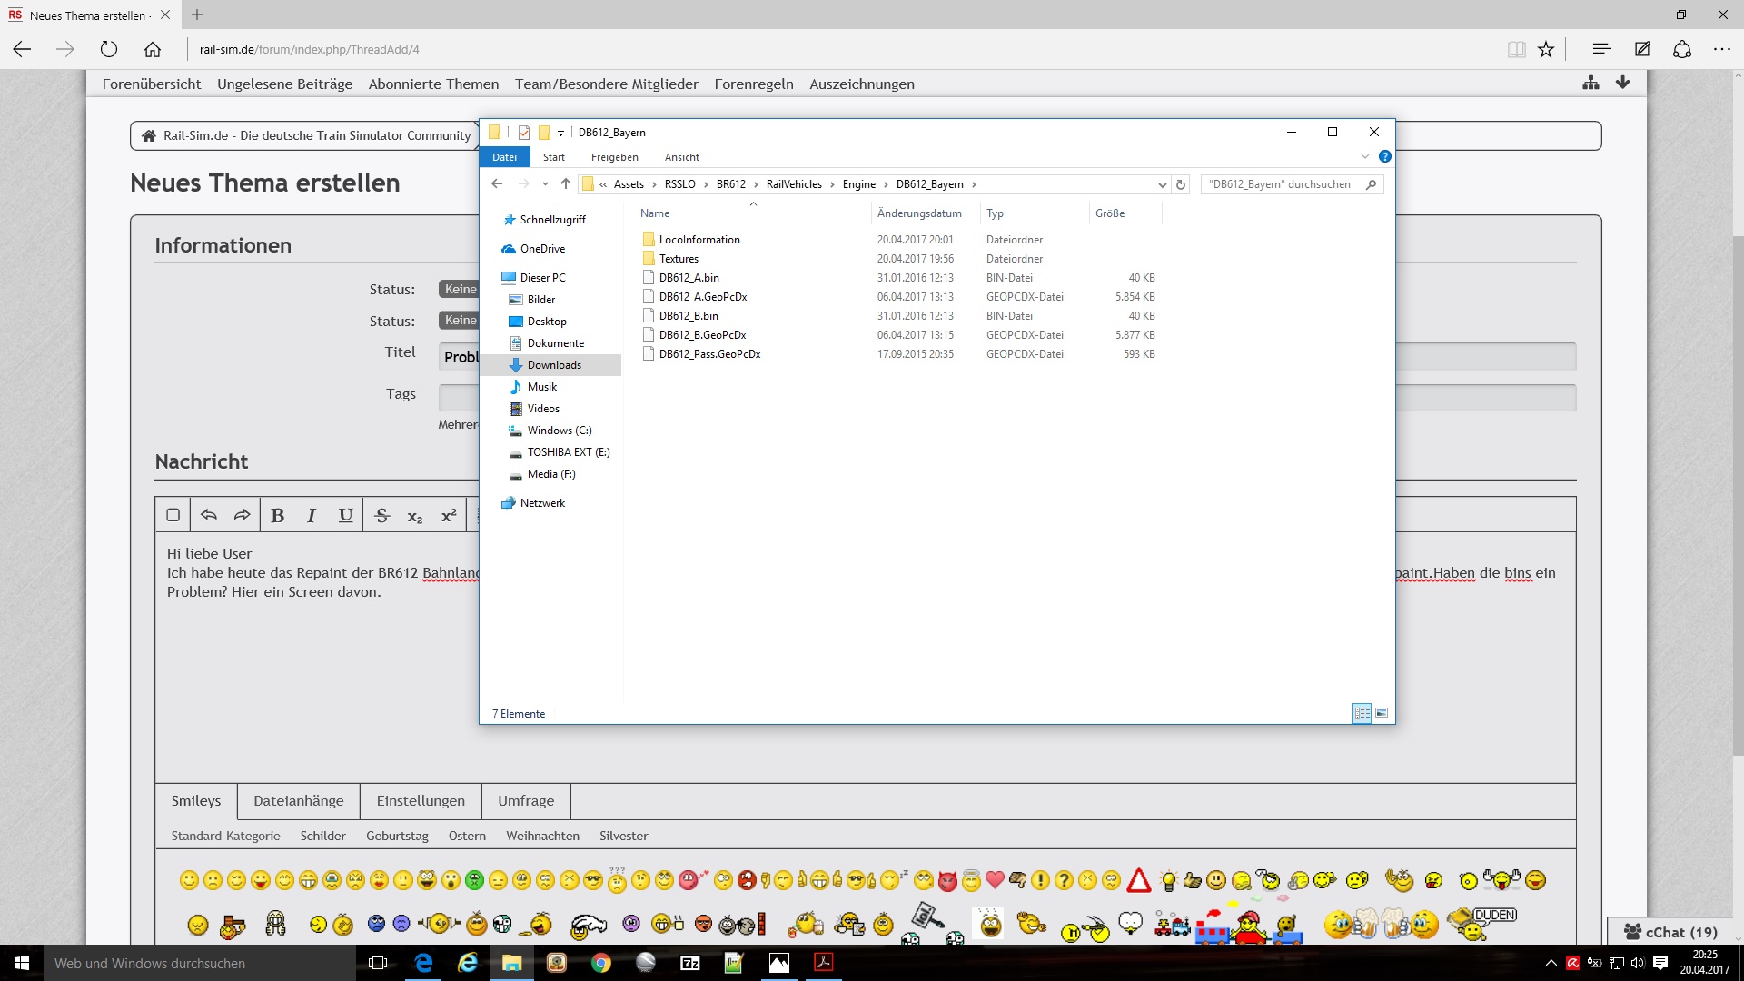
Task: Toggle underline formatting in editor
Action: pos(345,515)
